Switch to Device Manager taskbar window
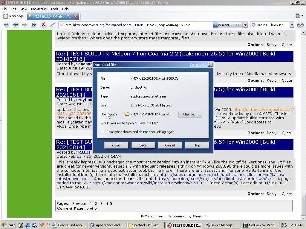Screen dimensions: 306x229 [x=222, y=225]
